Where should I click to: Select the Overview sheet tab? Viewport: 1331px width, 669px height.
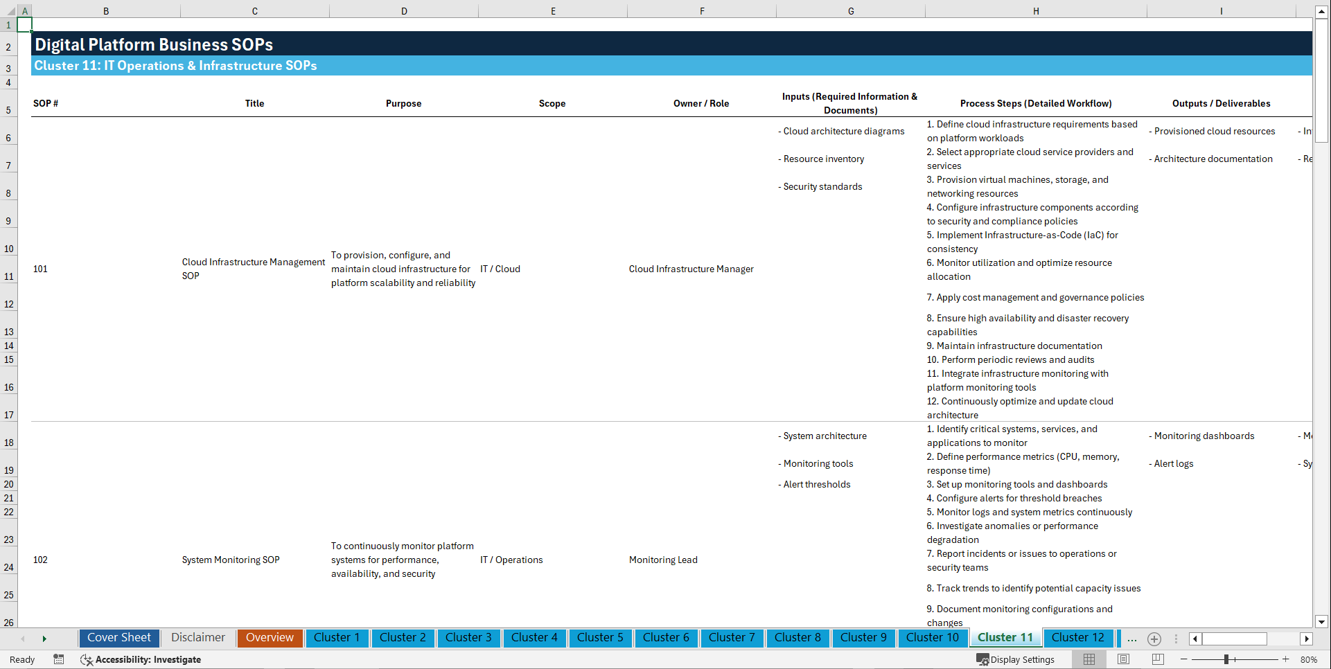point(270,638)
